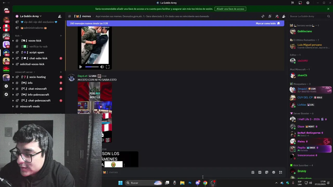Open Luis Miguel peruano member profile
This screenshot has height=187, width=333.
310,46
